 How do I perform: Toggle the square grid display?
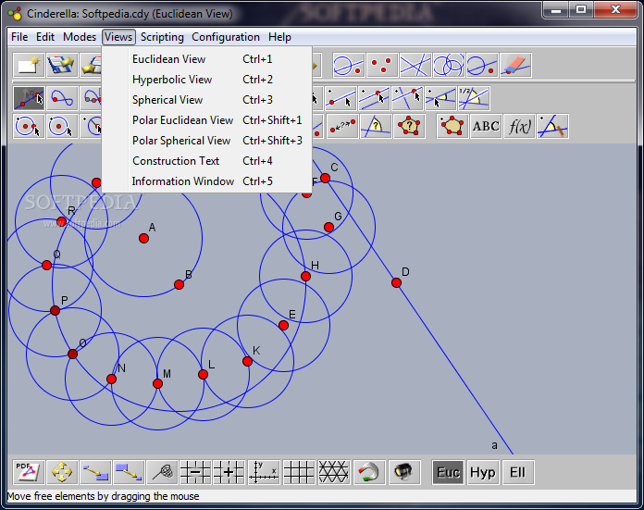point(299,472)
